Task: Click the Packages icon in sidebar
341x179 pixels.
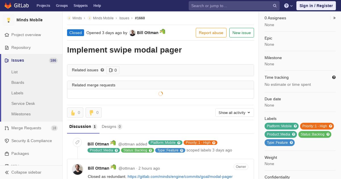Action: (x=7, y=153)
